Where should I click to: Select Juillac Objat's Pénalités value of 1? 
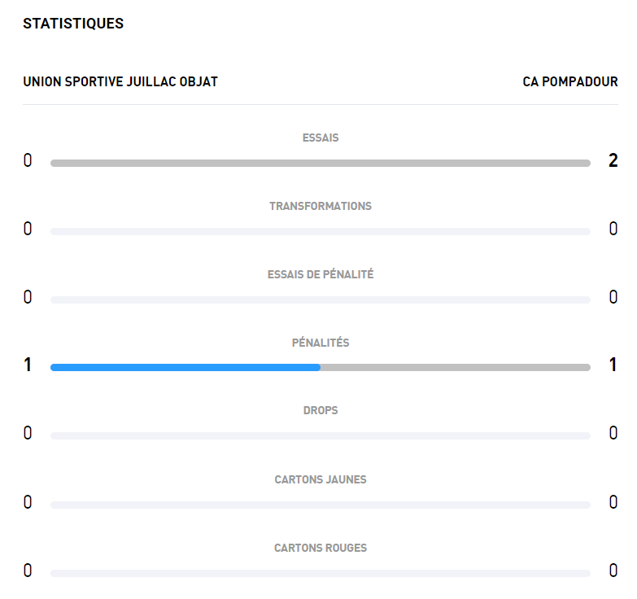tap(28, 365)
